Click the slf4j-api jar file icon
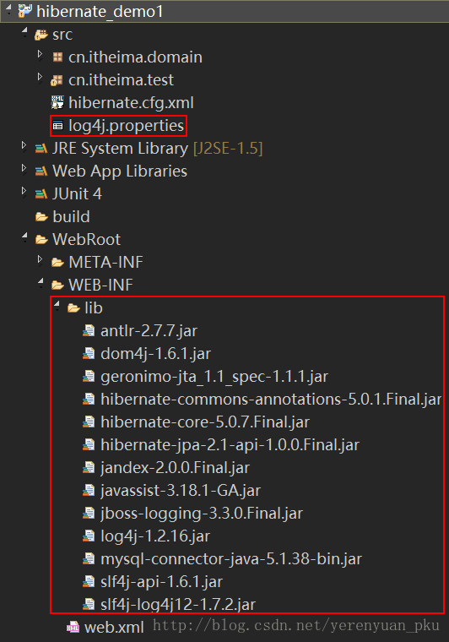The height and width of the screenshot is (642, 449). click(89, 581)
